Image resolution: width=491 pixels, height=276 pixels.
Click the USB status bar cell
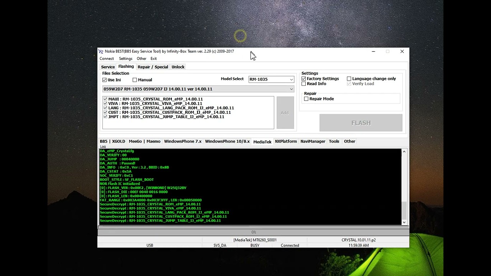coord(150,245)
